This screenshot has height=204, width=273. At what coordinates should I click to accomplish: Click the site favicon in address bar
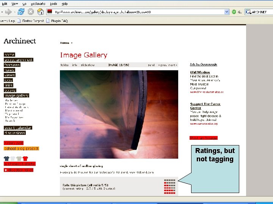click(50, 12)
